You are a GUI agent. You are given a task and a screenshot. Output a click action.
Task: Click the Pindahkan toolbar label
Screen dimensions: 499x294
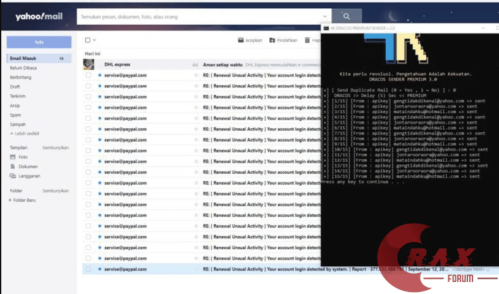(x=286, y=40)
